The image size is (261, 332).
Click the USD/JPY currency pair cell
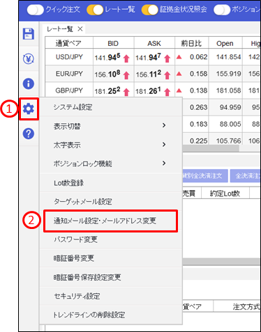69,57
